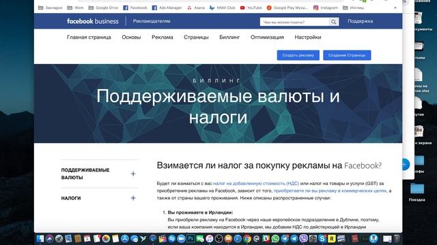Click the Создание Страницы button
Image resolution: width=437 pixels, height=245 pixels.
point(347,55)
